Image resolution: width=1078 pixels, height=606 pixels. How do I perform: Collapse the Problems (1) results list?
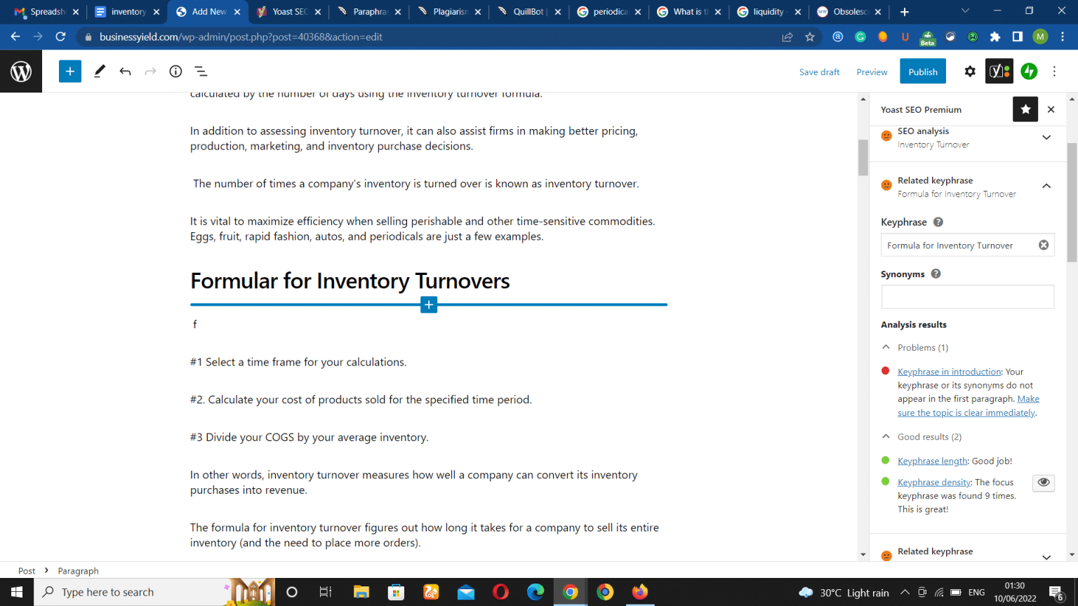[886, 347]
